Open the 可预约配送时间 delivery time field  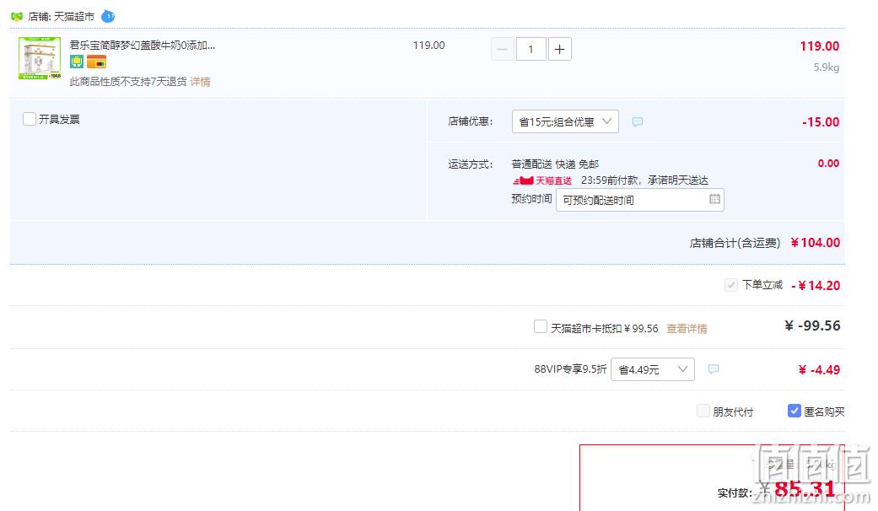(640, 200)
